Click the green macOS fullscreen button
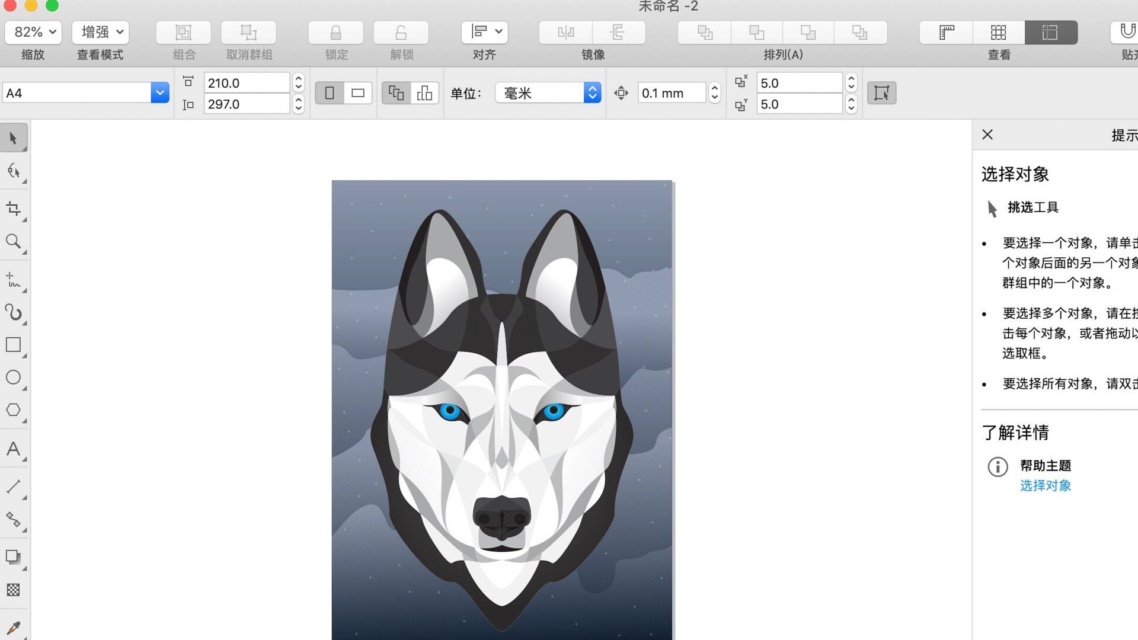Image resolution: width=1138 pixels, height=640 pixels. pos(52,5)
